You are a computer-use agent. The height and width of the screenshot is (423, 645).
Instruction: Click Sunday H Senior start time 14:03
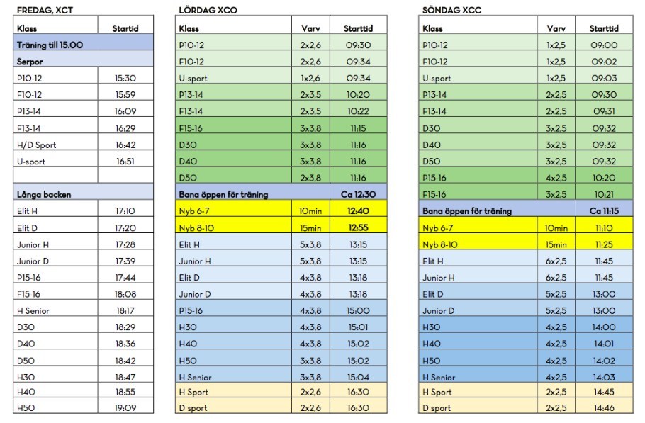click(604, 378)
